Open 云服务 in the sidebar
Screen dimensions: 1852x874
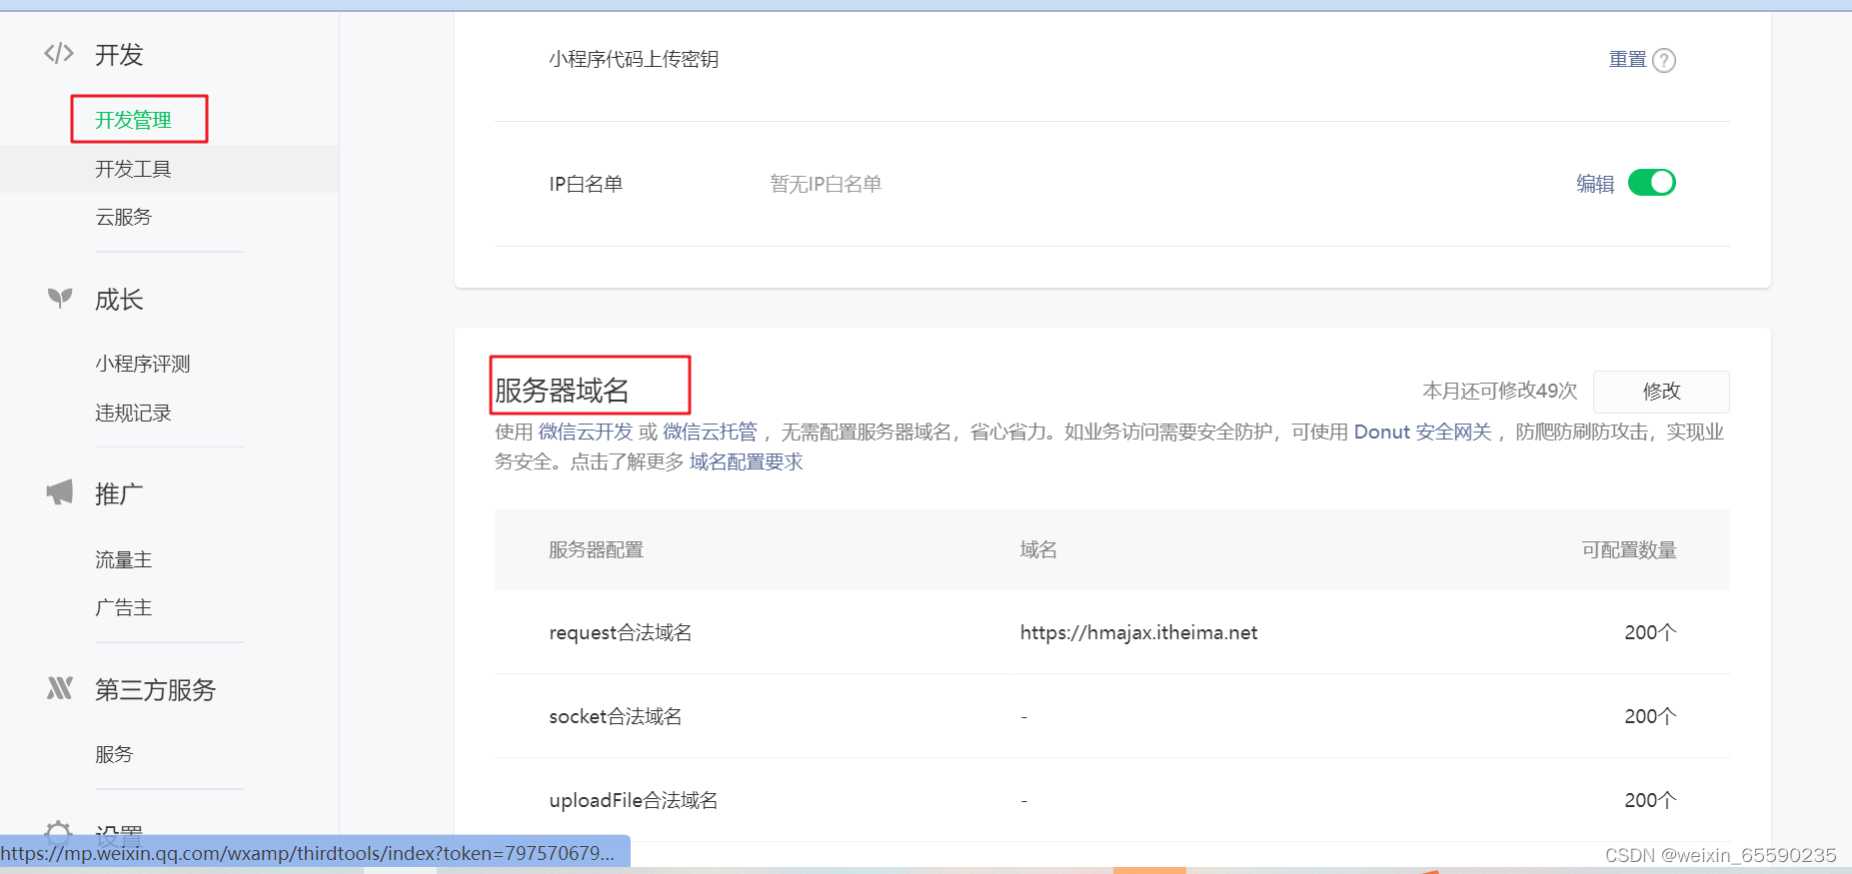coord(123,217)
